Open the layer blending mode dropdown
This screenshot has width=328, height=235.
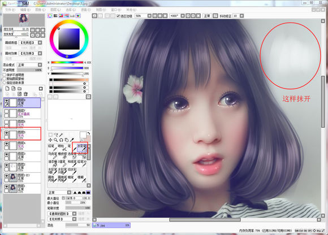[29, 65]
